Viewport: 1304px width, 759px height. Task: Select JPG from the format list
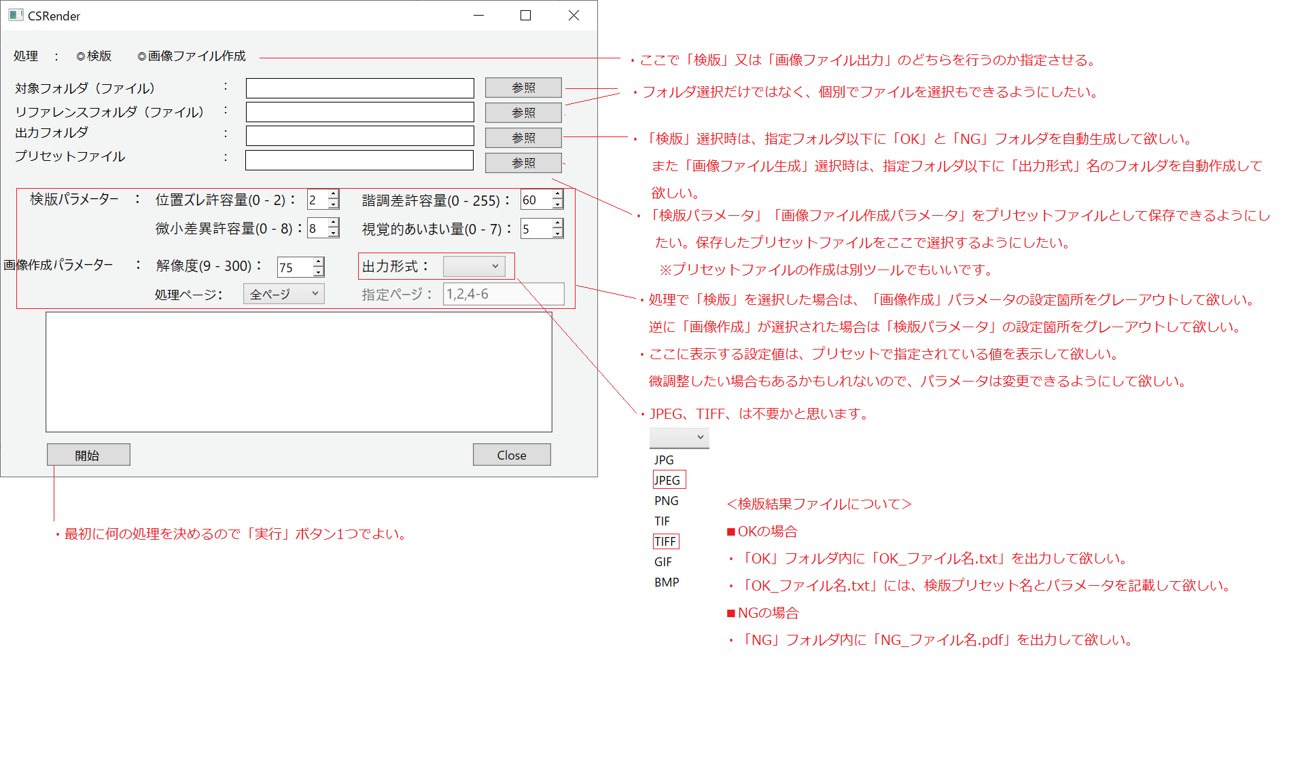click(663, 460)
